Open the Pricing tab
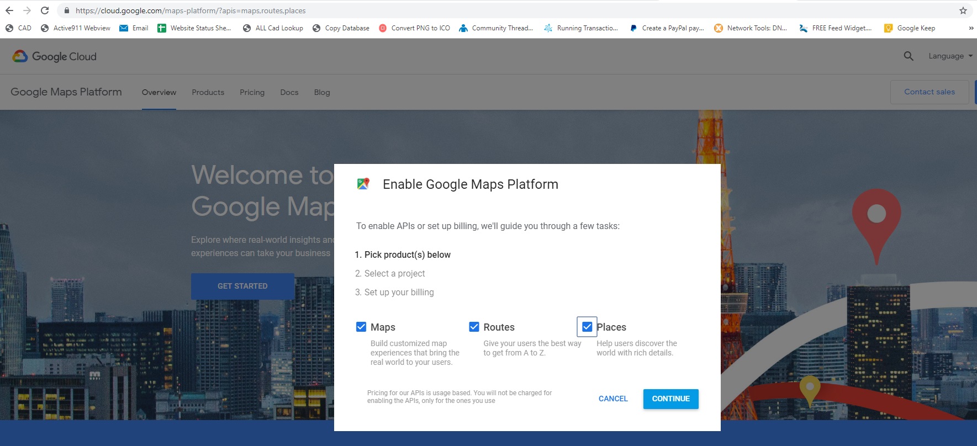This screenshot has width=977, height=446. point(252,92)
